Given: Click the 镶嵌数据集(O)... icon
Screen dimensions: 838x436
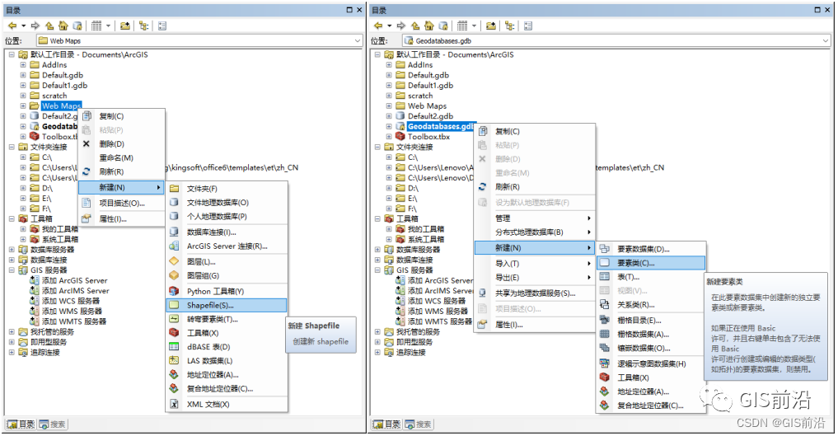Looking at the screenshot, I should pos(605,348).
